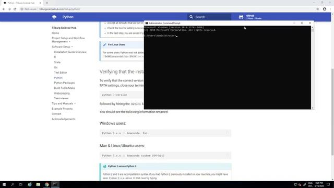Open the Stata setup page
This screenshot has height=188, width=334.
click(57, 62)
